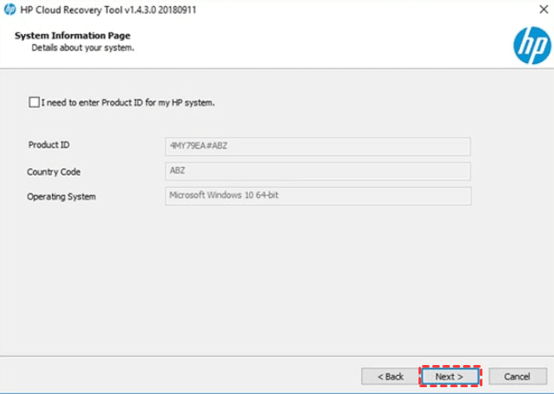The width and height of the screenshot is (554, 394).
Task: Click the 'Product ID' label
Action: pyautogui.click(x=49, y=145)
